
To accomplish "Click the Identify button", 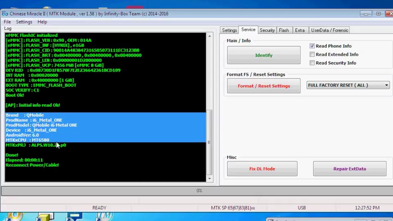I will pyautogui.click(x=264, y=55).
